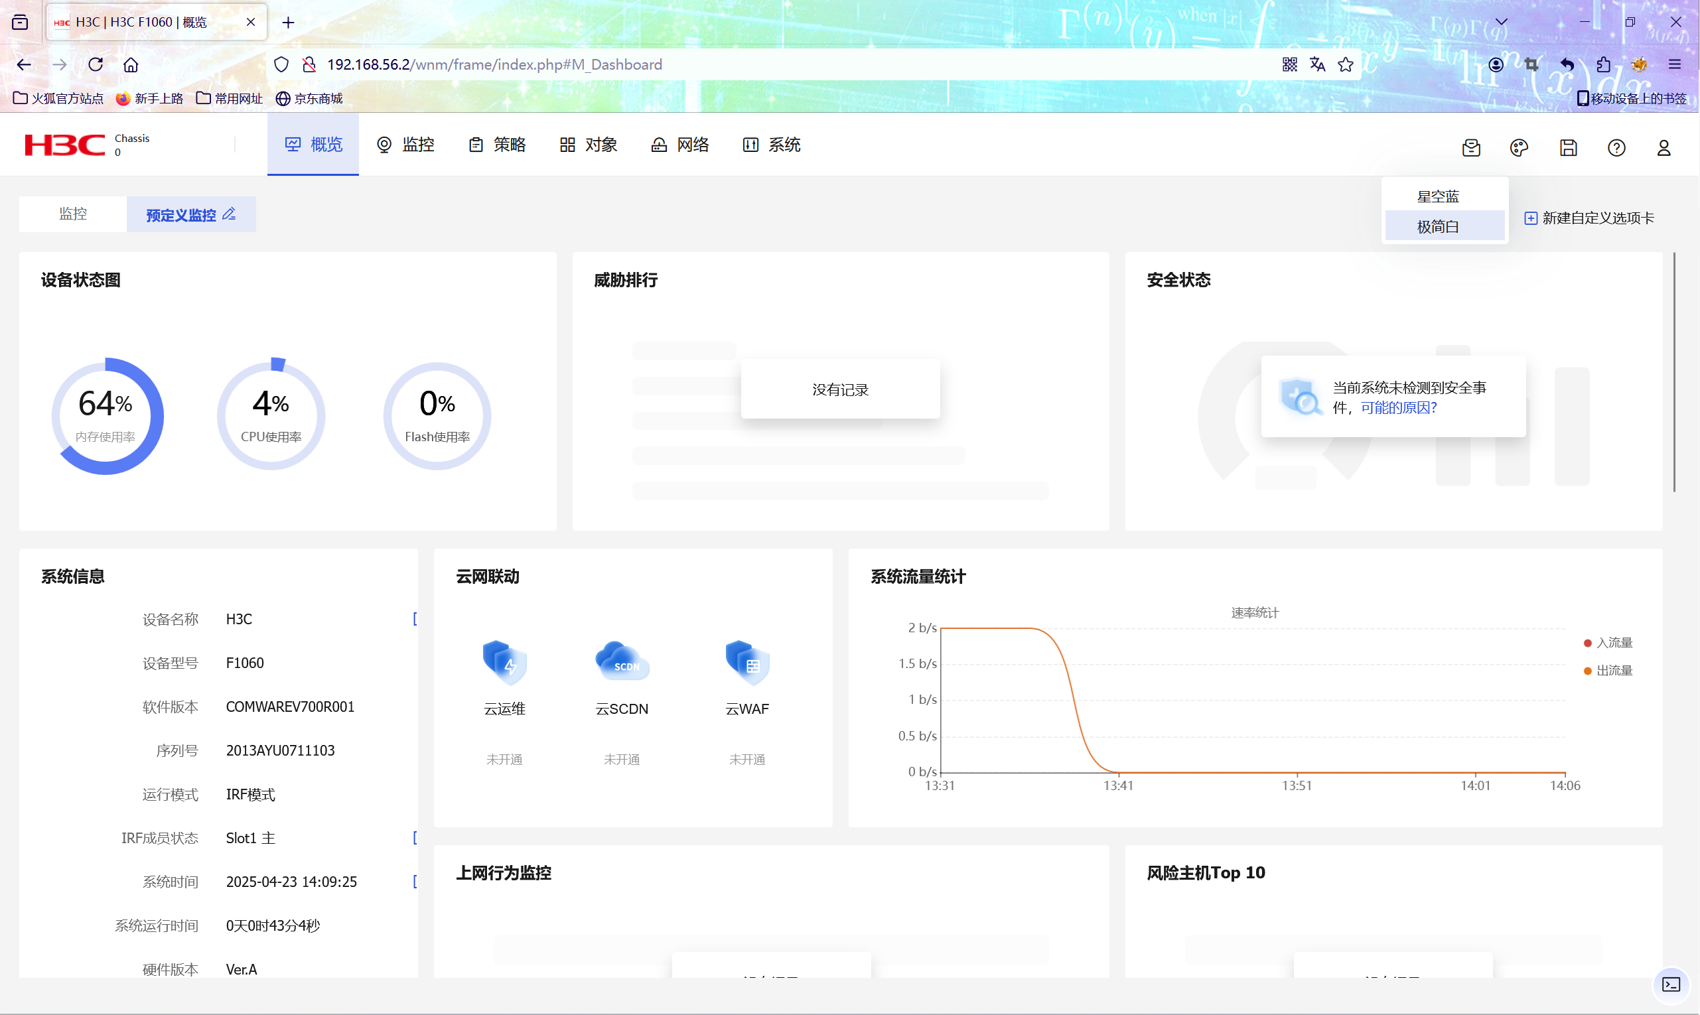This screenshot has height=1015, width=1700.
Task: Switch to the 监控 dashboard tab
Action: point(72,214)
